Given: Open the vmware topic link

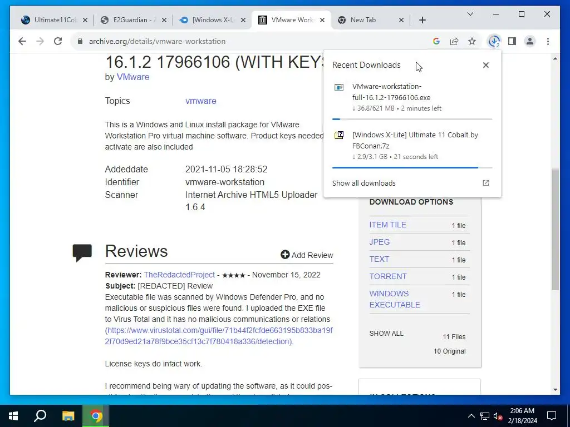Looking at the screenshot, I should point(200,101).
